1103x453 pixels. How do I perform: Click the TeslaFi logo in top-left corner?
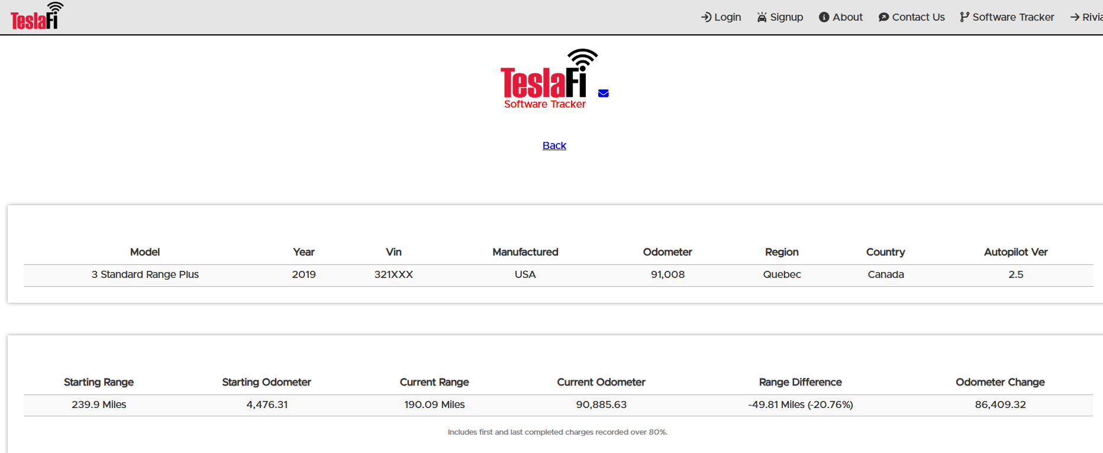(37, 16)
